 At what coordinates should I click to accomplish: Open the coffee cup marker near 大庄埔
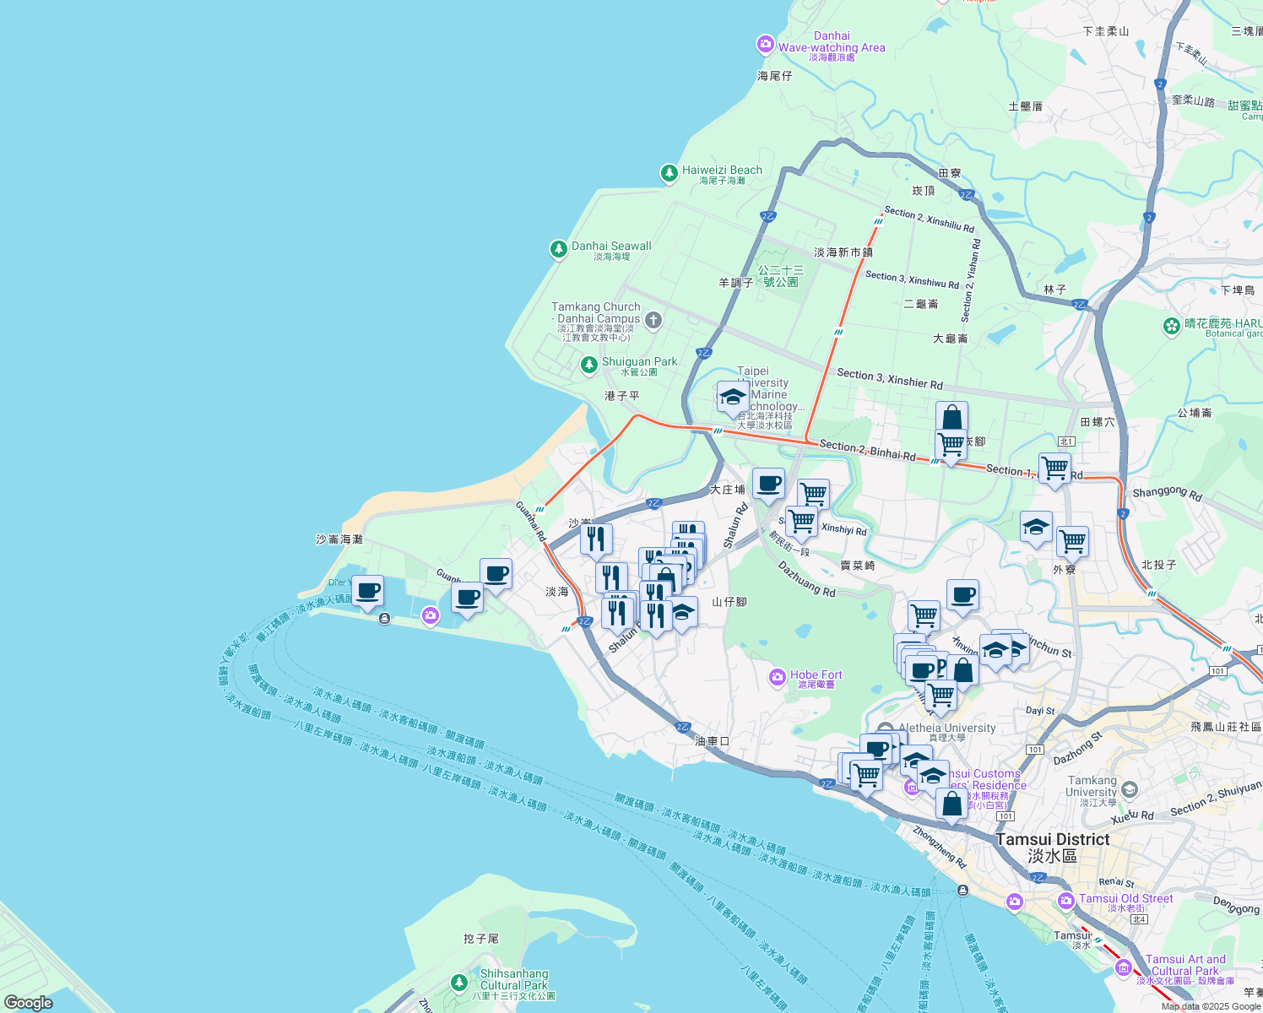point(768,485)
